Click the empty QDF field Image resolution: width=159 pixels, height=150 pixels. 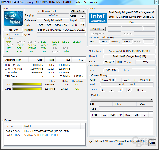61,34
